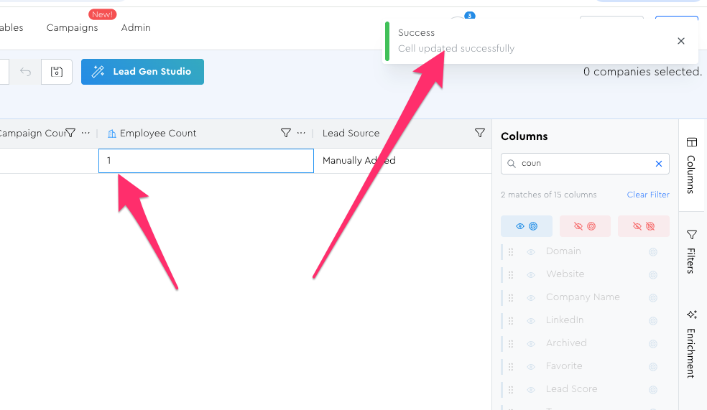Click the target icon next to Website
The image size is (707, 410).
coord(653,274)
